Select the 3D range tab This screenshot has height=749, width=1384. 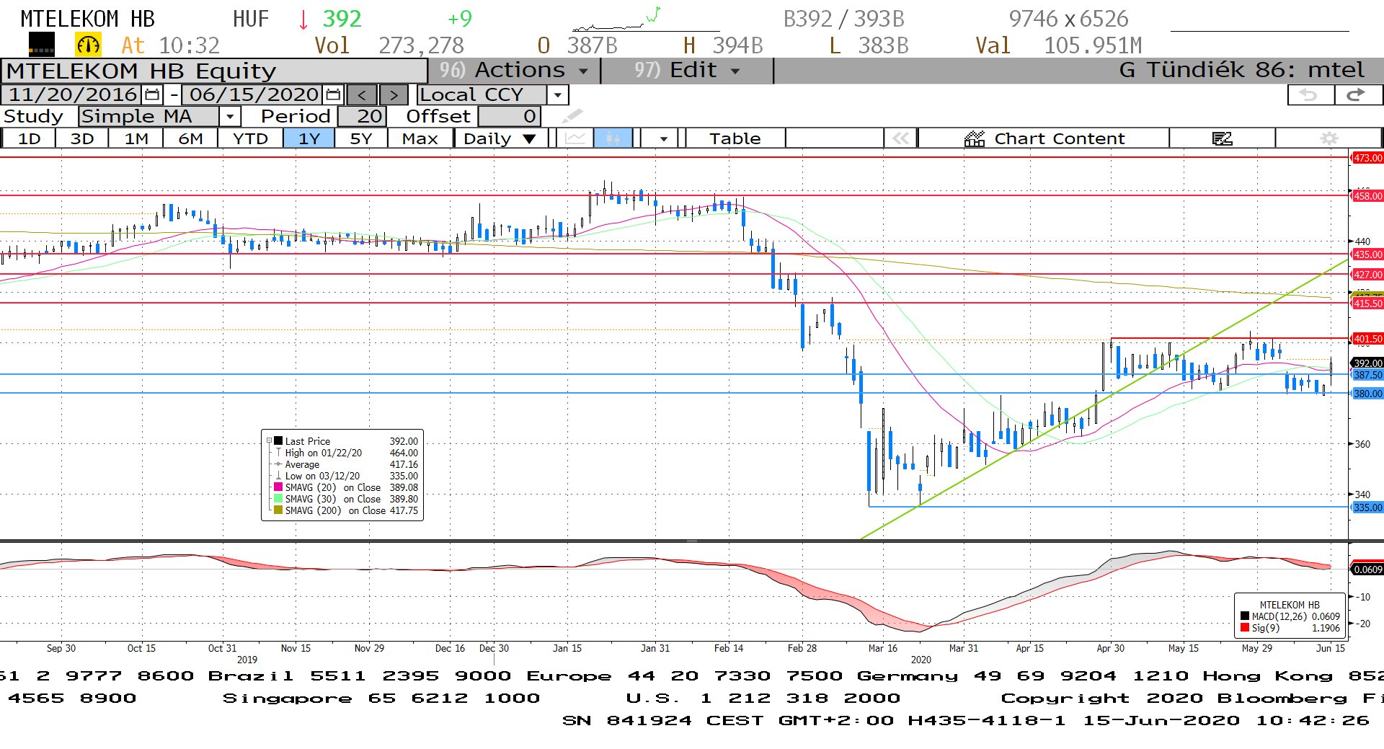pos(81,138)
